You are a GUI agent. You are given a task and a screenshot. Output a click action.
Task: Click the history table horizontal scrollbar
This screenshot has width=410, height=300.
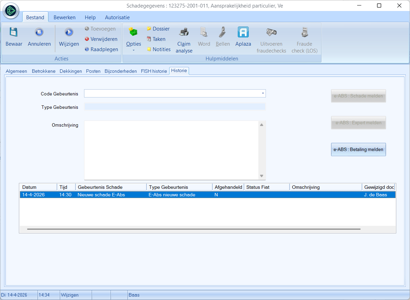coord(194,229)
